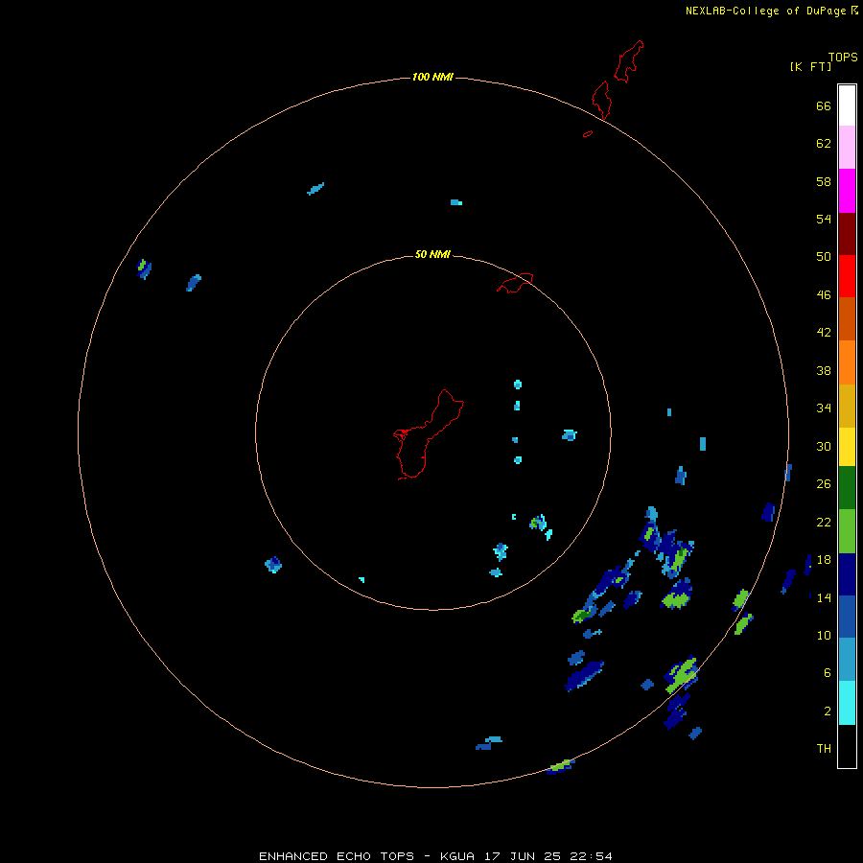Click the navy legend swatch above 18
Image resolution: width=863 pixels, height=863 pixels.
coord(847,574)
